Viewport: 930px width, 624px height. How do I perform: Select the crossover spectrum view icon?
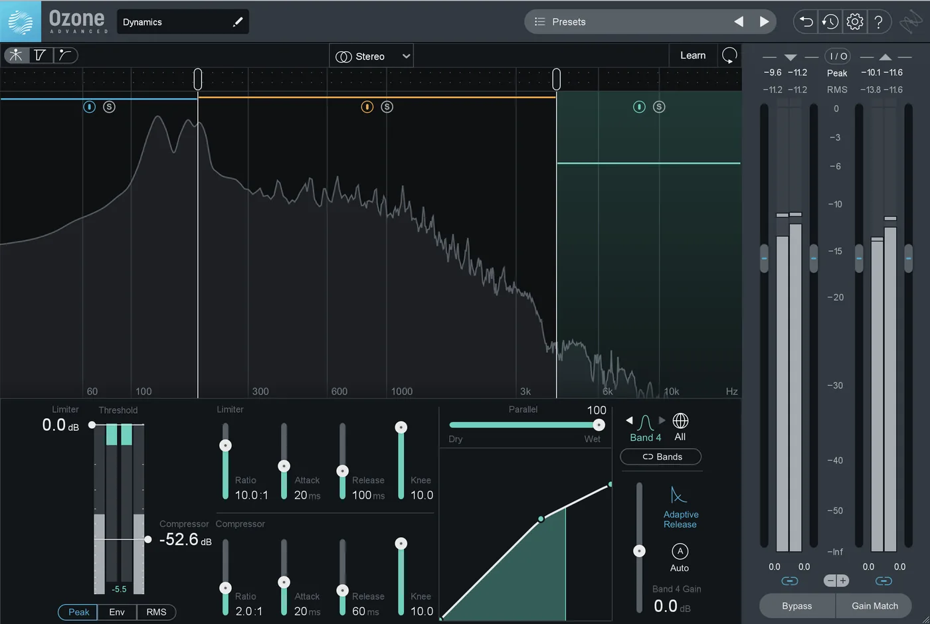(16, 55)
